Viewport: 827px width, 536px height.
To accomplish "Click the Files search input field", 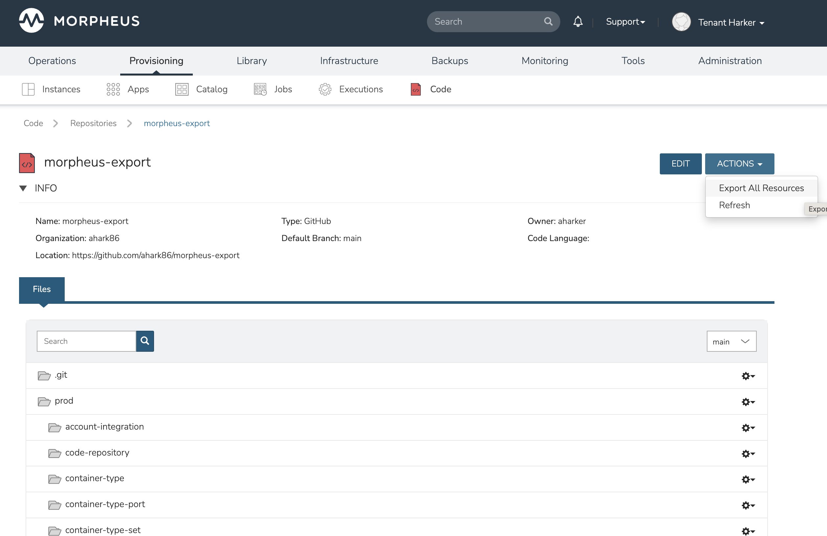I will pyautogui.click(x=86, y=341).
